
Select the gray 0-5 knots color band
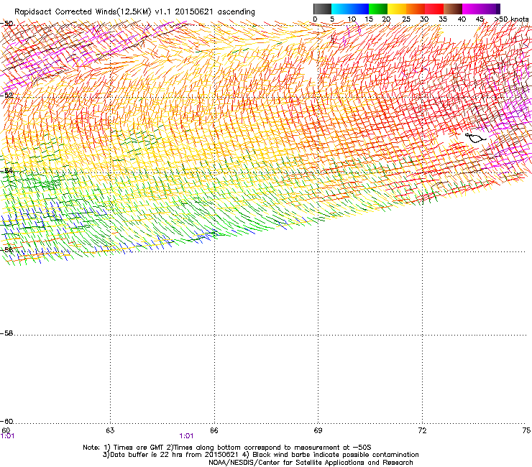coord(322,9)
